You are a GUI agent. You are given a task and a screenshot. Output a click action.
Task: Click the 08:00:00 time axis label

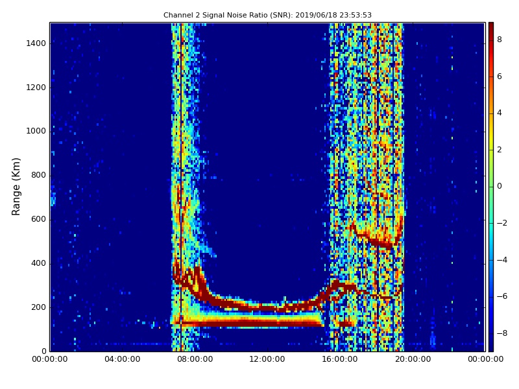(195, 359)
